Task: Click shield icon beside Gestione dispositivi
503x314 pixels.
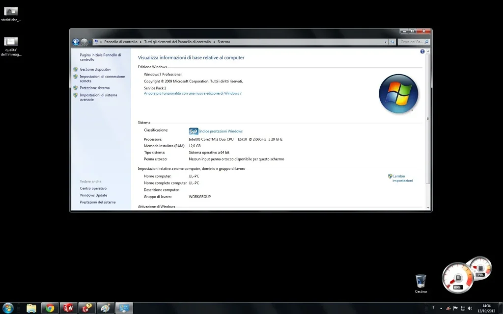Action: tap(75, 69)
